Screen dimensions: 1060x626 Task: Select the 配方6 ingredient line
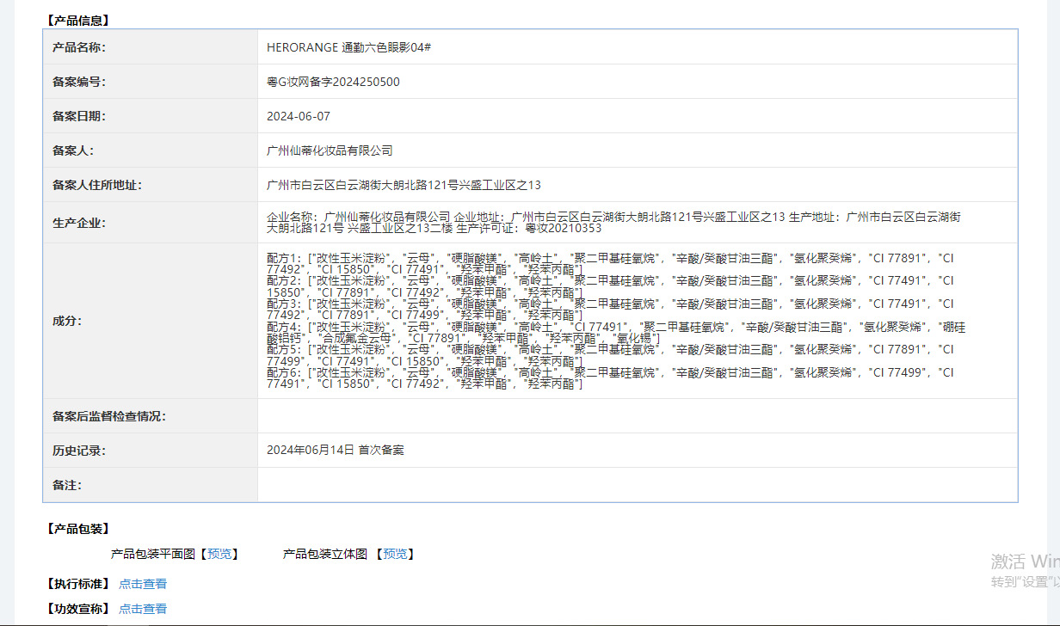(610, 379)
